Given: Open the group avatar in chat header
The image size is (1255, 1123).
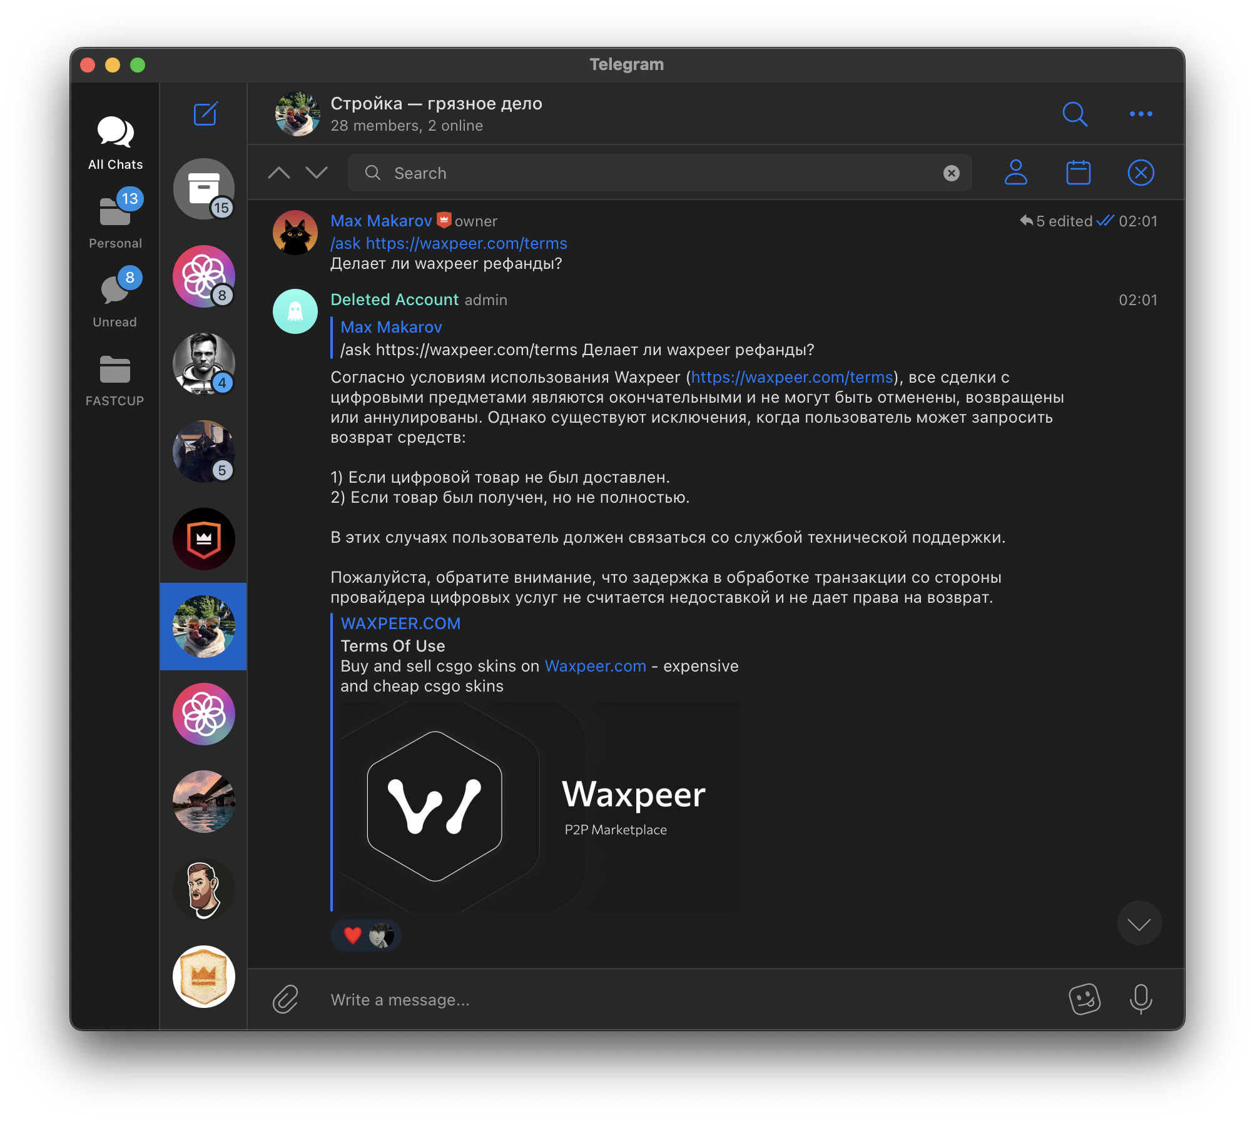Looking at the screenshot, I should pyautogui.click(x=298, y=114).
